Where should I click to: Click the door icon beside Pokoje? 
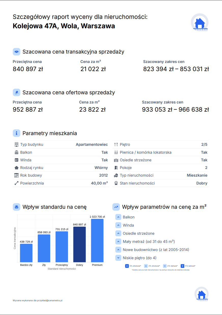coord(116,168)
